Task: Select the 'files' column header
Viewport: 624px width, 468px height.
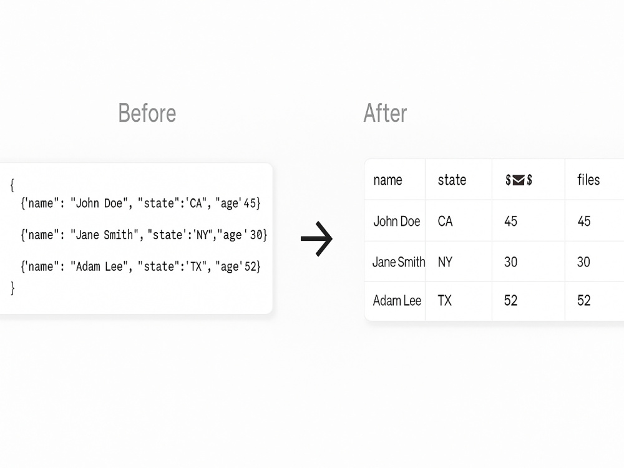Action: click(x=588, y=180)
